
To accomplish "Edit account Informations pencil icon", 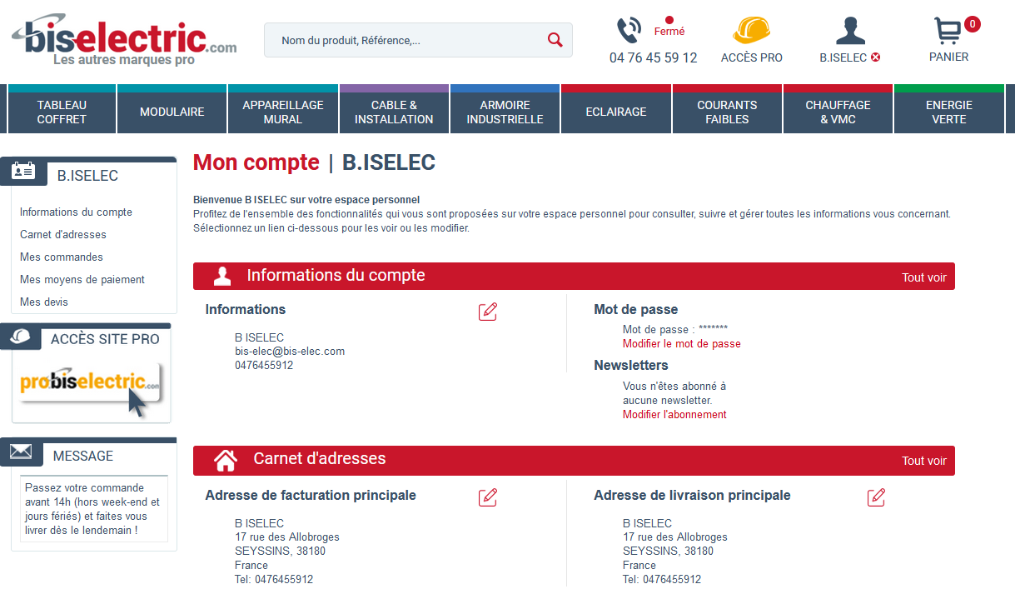I will [x=488, y=312].
